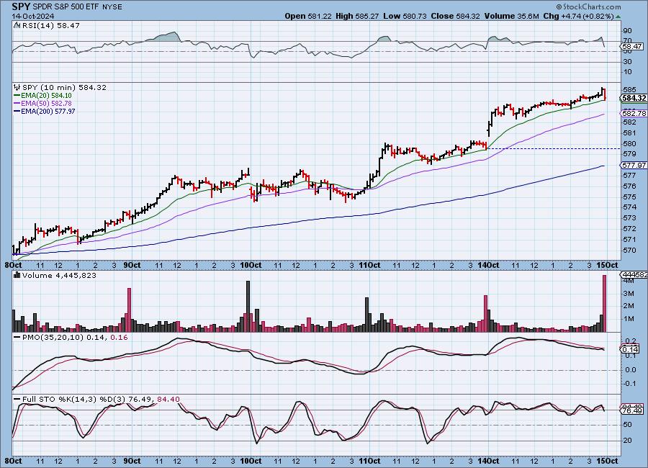Click the 0.14 PMO tag on right axis
Viewport: 648px width, 468px height.
[630, 349]
